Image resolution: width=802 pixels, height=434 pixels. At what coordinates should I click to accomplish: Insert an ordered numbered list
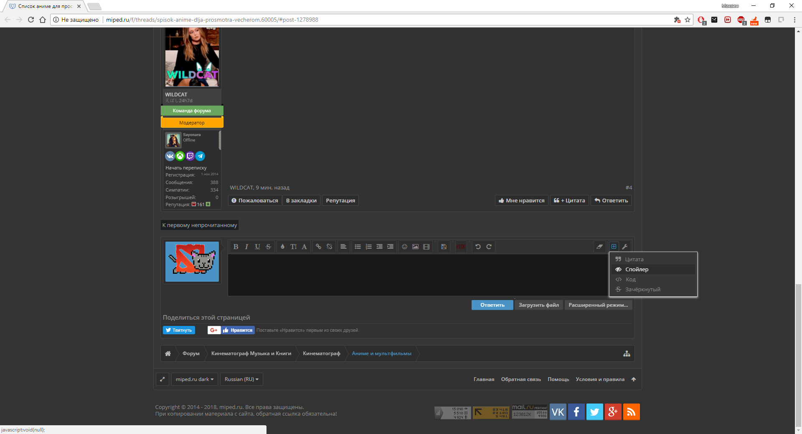368,247
